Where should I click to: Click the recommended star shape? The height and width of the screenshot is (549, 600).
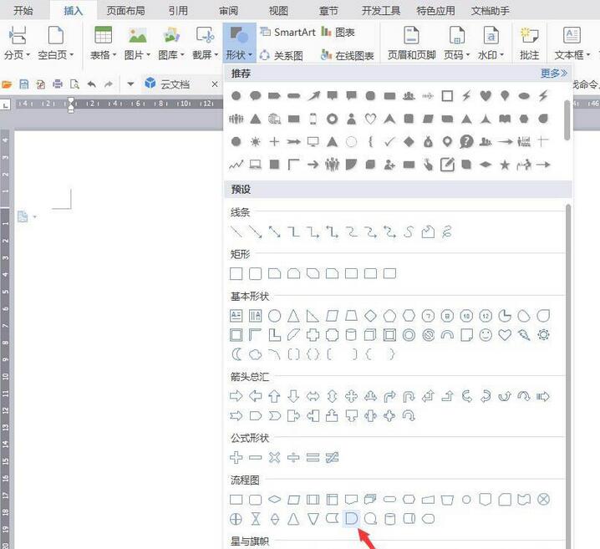pos(505,165)
